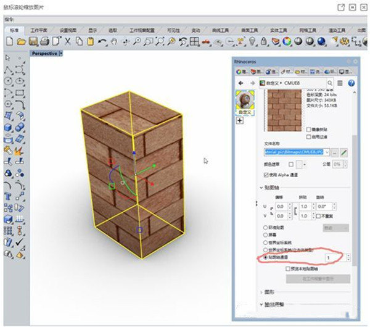Toggle the 启用过滤 checkbox
The width and height of the screenshot is (370, 327).
click(x=308, y=137)
